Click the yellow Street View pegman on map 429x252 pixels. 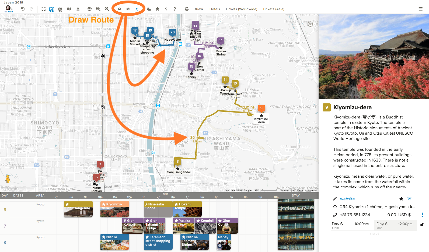[8, 179]
